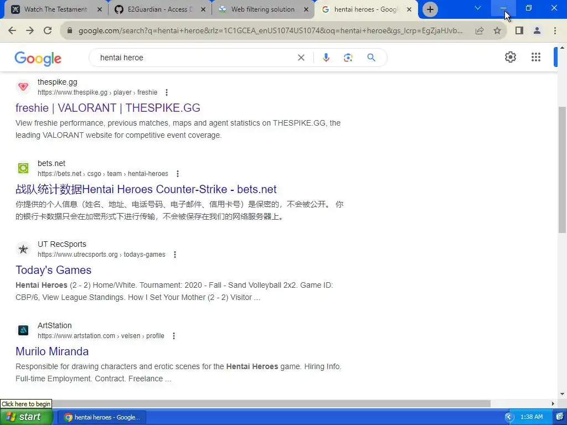Click artstation.com velsen profile URL
Image resolution: width=567 pixels, height=425 pixels.
click(101, 336)
